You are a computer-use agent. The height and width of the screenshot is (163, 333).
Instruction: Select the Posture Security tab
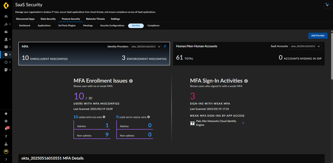click(71, 19)
